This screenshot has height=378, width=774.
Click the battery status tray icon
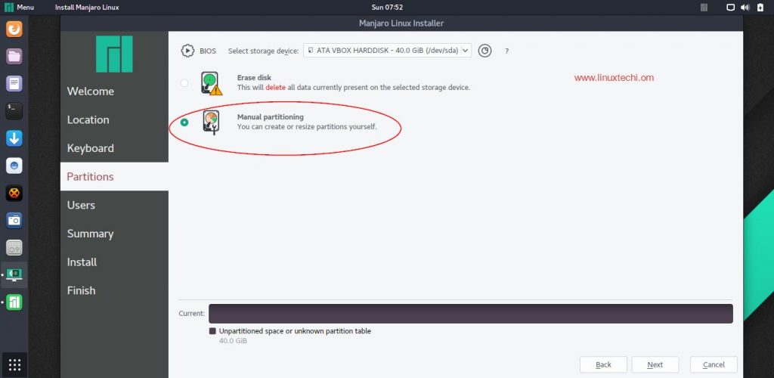coord(760,8)
